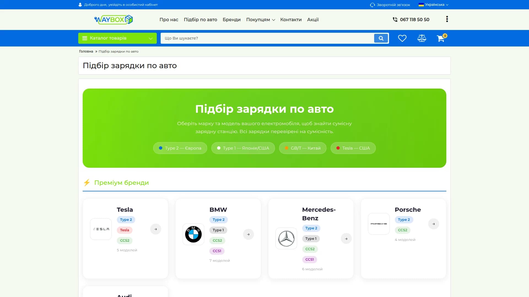Click the Type 2 tag on Porsche card
Viewport: 529px width, 297px height.
click(x=404, y=220)
